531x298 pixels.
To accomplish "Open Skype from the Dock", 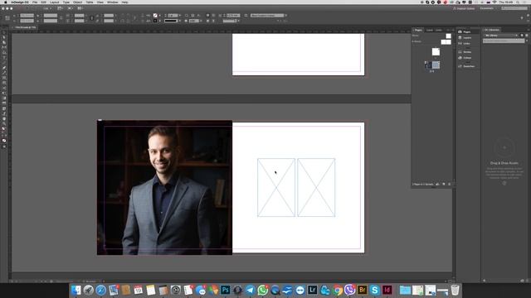I will tap(374, 290).
